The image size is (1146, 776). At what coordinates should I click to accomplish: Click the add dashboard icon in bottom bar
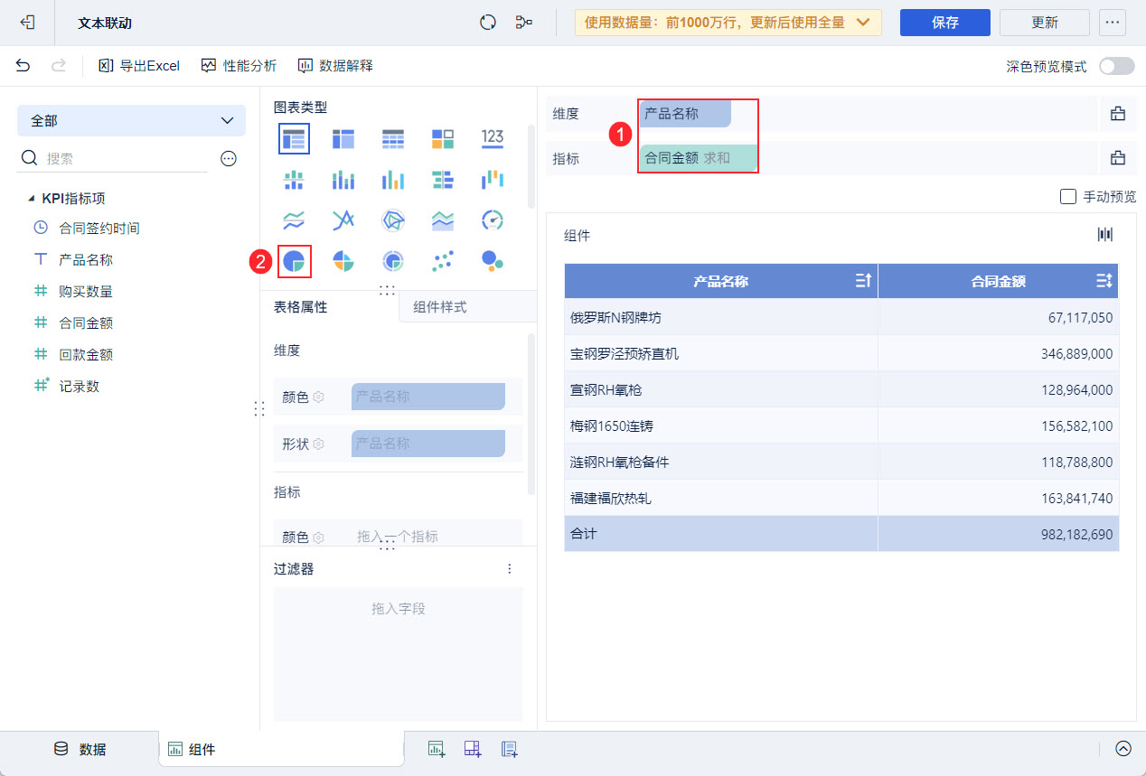click(473, 749)
